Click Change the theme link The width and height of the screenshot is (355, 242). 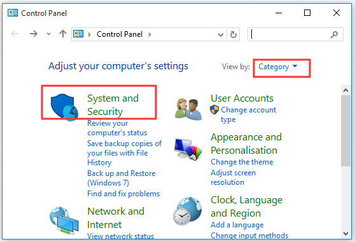[x=242, y=162]
